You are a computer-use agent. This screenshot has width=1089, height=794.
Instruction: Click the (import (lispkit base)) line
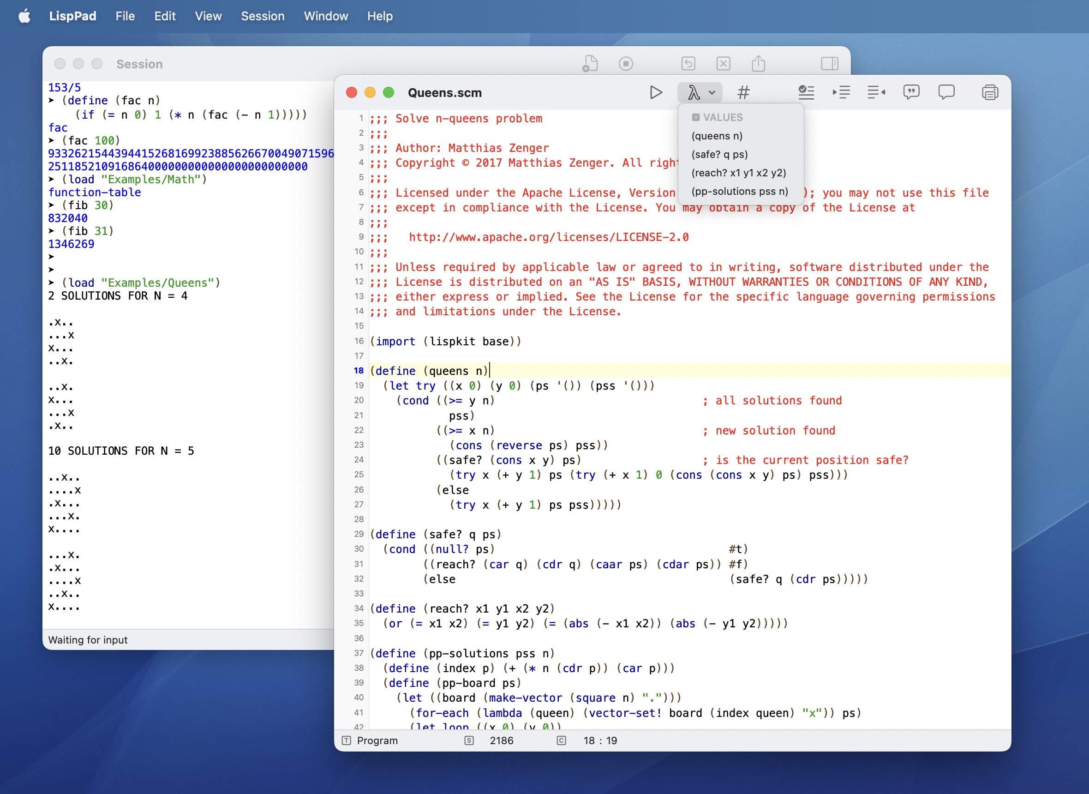[x=445, y=341]
